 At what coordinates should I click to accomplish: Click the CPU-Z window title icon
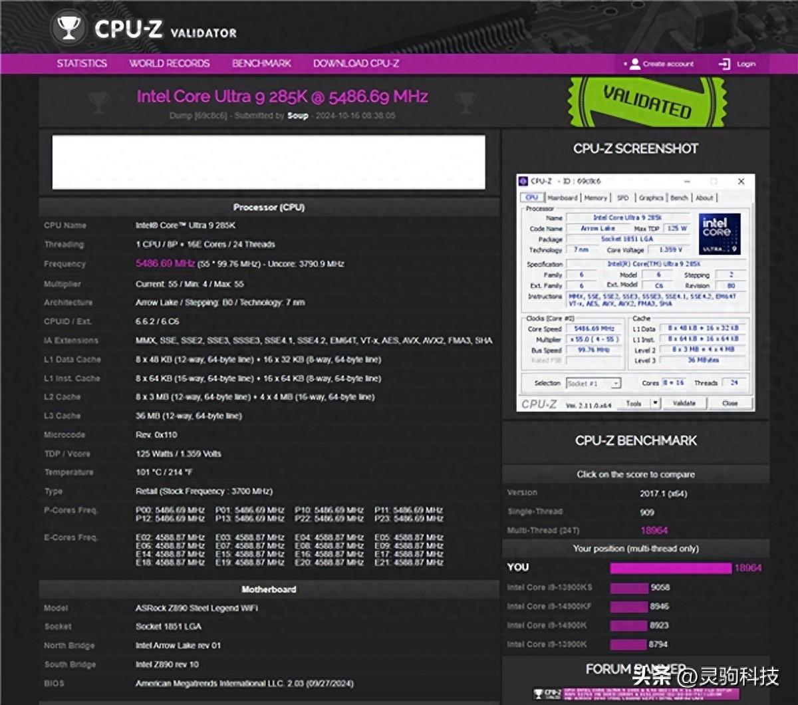coord(524,181)
